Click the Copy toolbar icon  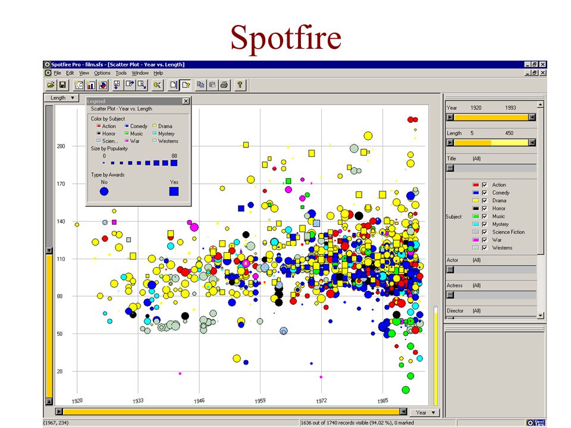[x=200, y=85]
